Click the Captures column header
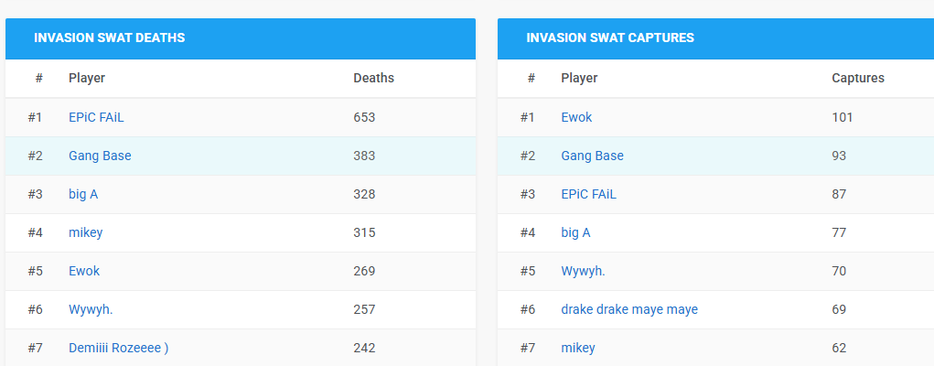Screen dimensions: 934x366 (x=857, y=78)
